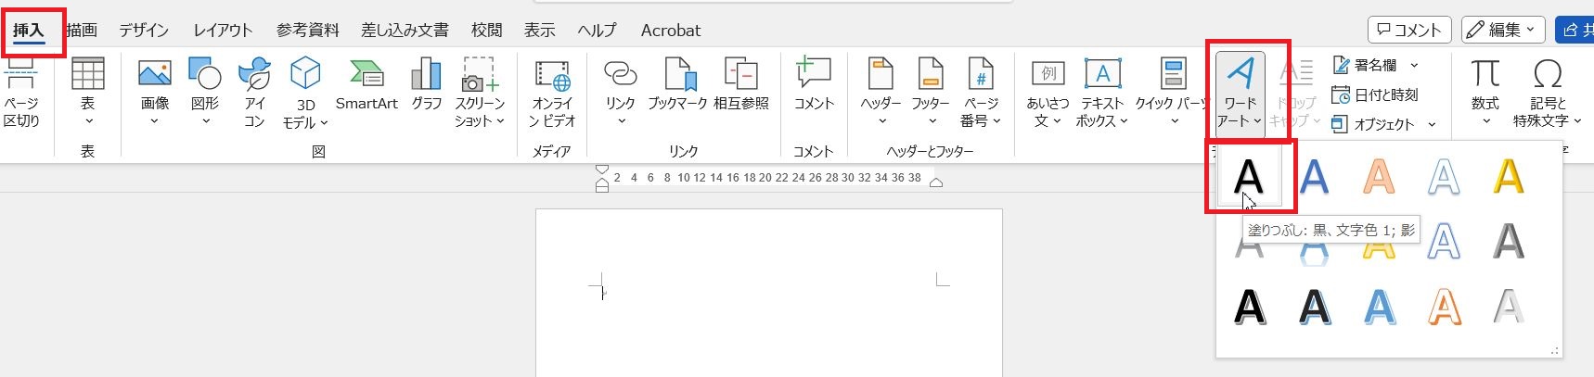Switch to the 校閲 tab
This screenshot has width=1594, height=377.
pos(486,31)
